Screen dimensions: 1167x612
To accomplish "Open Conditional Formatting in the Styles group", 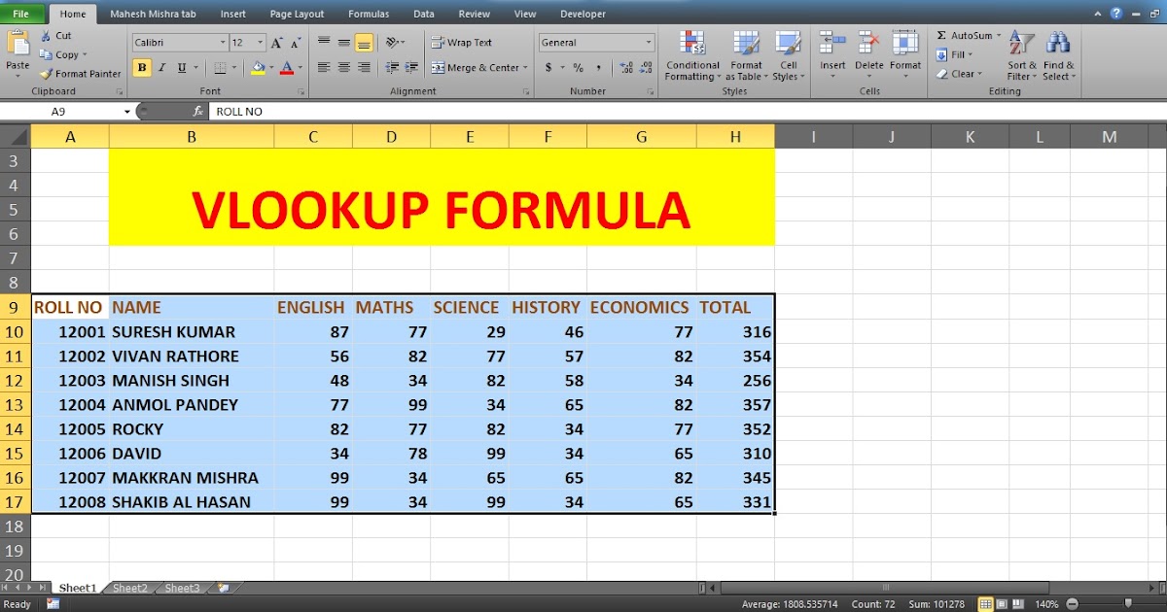I will [x=691, y=56].
